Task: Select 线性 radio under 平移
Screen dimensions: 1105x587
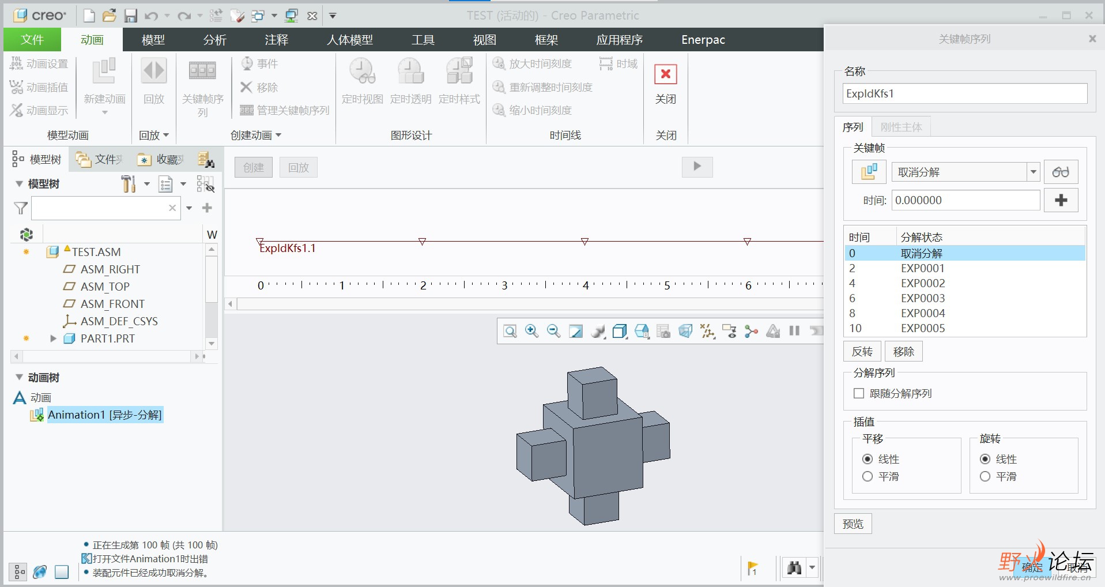Action: (x=868, y=459)
